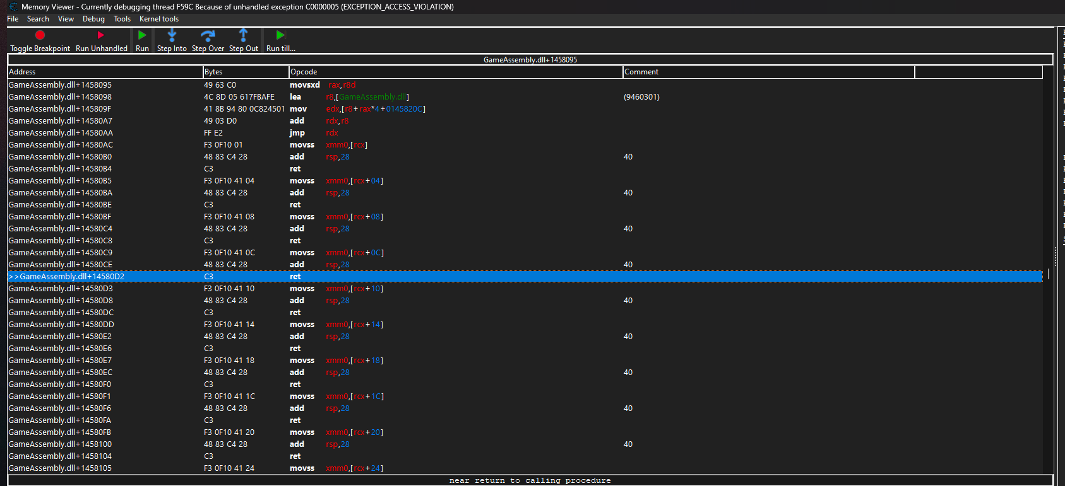Click the Memory Viewer app icon in title bar

pos(13,7)
